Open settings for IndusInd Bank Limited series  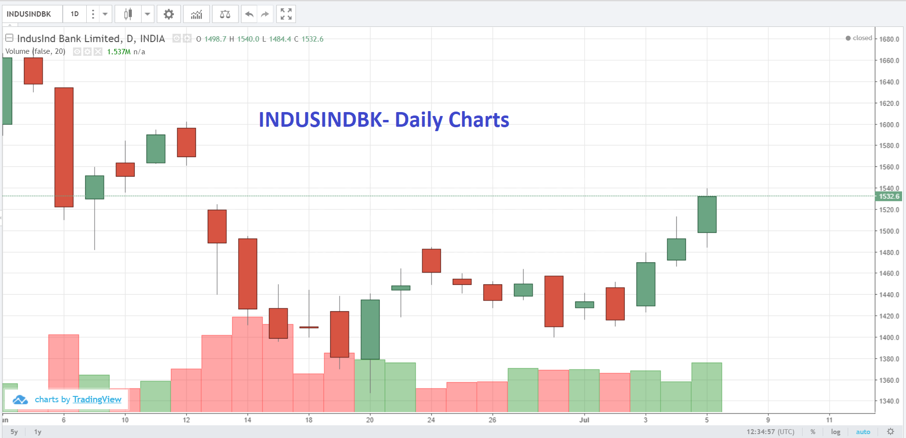[187, 38]
